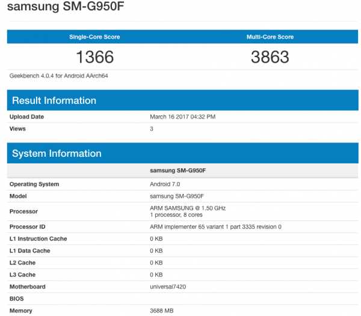Click the Views label
Viewport: 361px width, 316px height.
(17, 129)
